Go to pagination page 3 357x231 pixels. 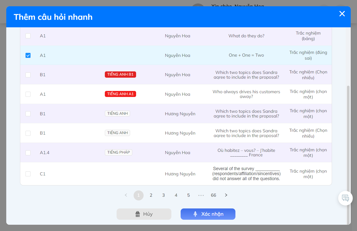[164, 195]
